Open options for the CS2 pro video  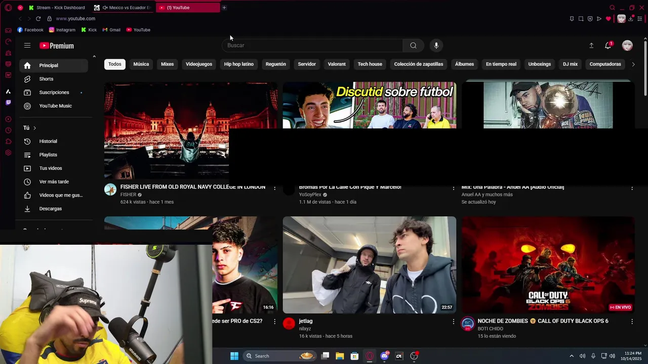point(275,322)
